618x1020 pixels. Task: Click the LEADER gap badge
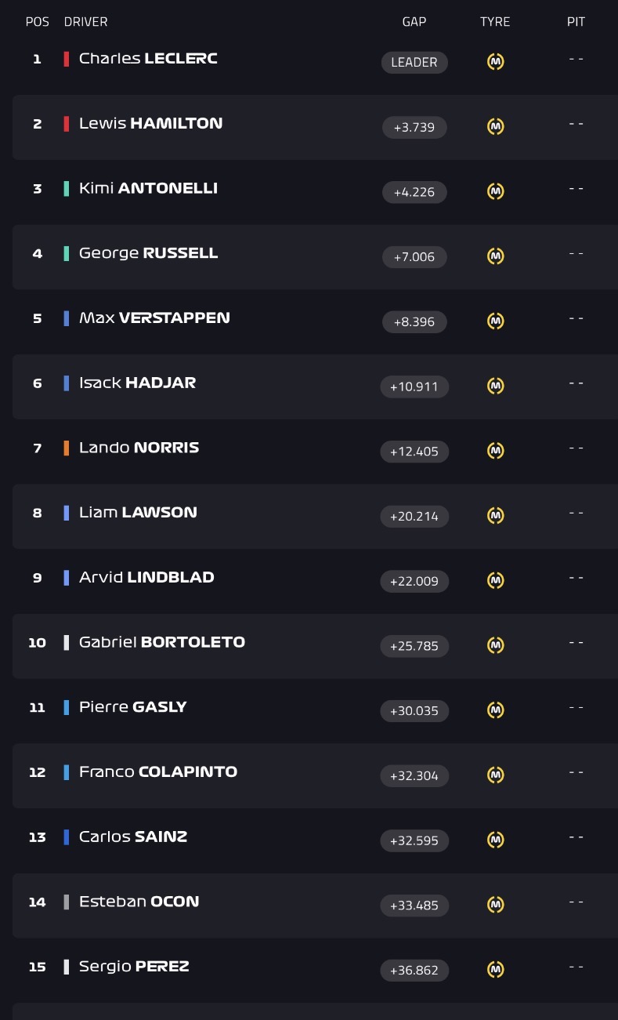click(x=414, y=62)
